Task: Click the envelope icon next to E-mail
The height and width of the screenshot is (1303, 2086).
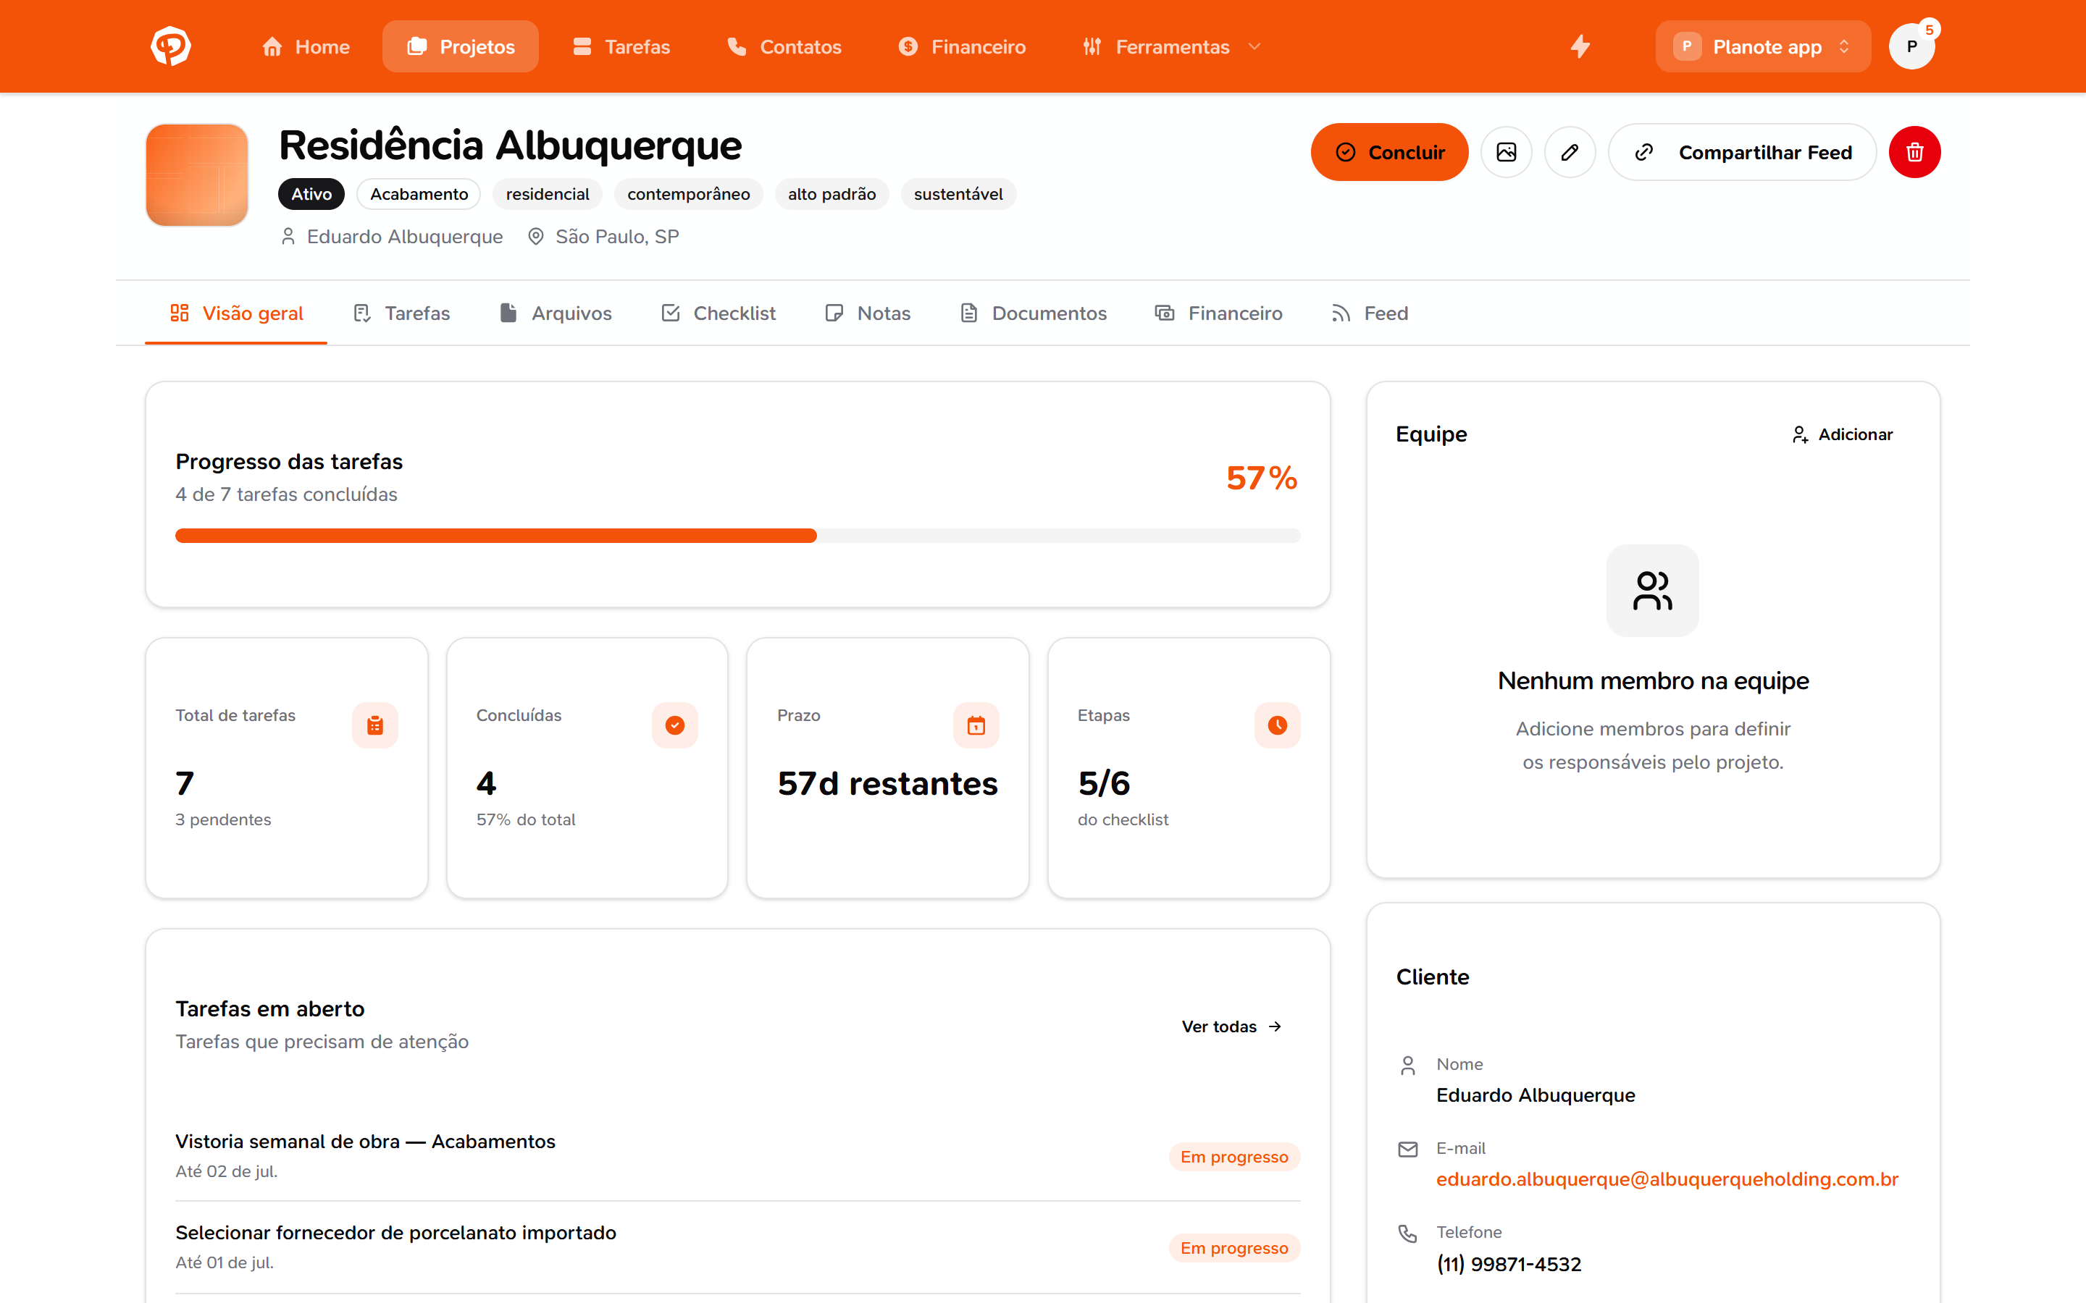Action: click(x=1407, y=1149)
